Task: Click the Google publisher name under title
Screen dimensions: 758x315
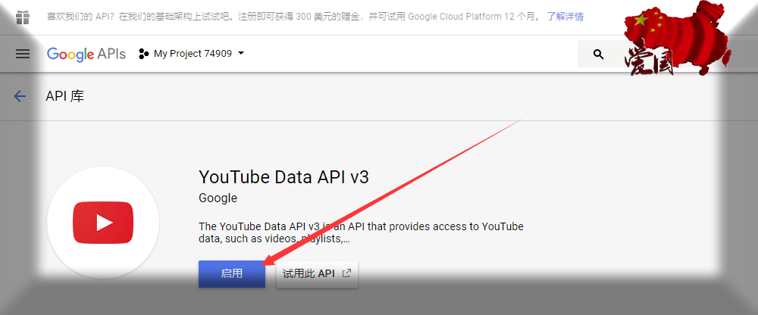Action: point(218,198)
